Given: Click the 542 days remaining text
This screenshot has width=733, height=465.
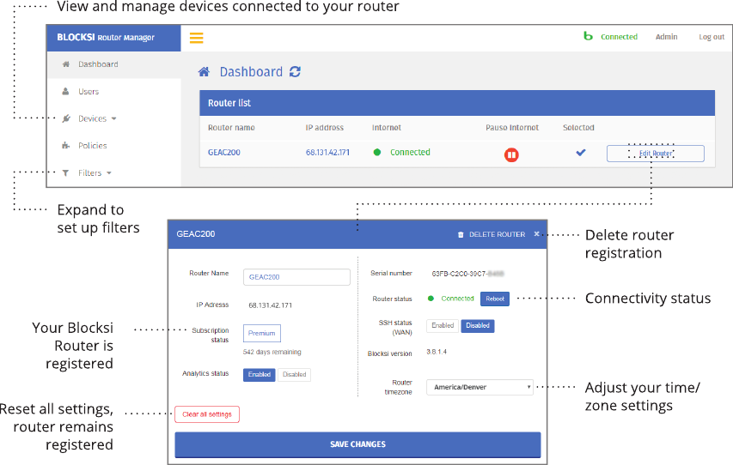Looking at the screenshot, I should [272, 352].
